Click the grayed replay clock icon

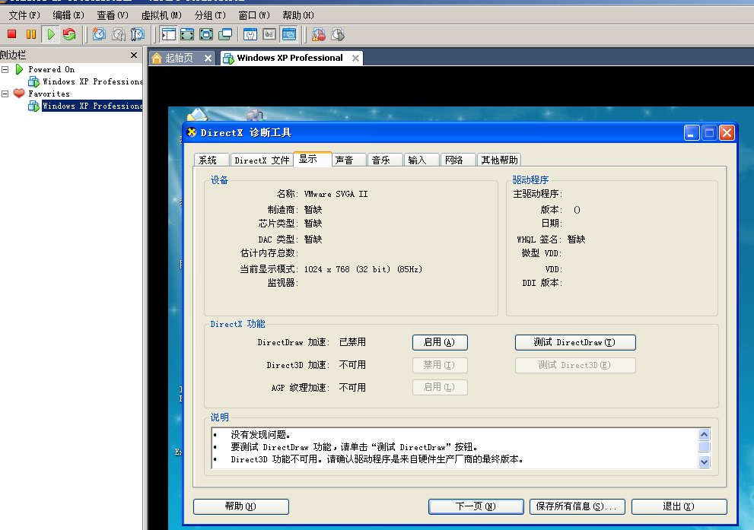coord(338,34)
